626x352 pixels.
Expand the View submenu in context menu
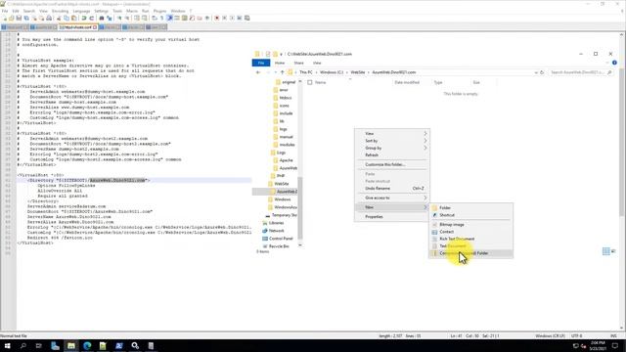(392, 134)
